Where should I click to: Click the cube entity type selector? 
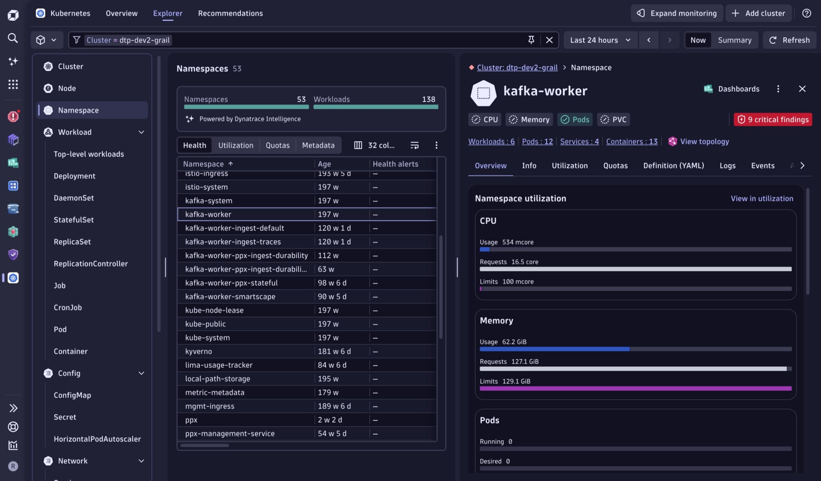[x=47, y=40]
